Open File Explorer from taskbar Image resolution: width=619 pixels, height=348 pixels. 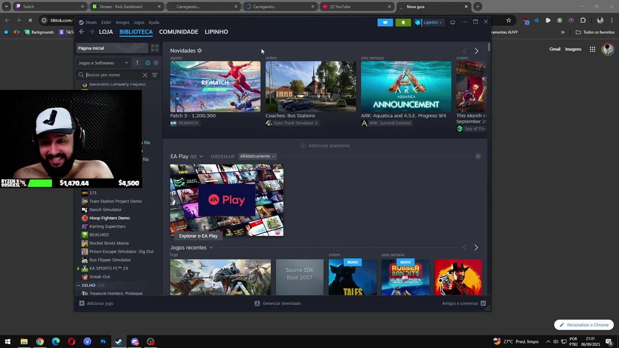[24, 342]
